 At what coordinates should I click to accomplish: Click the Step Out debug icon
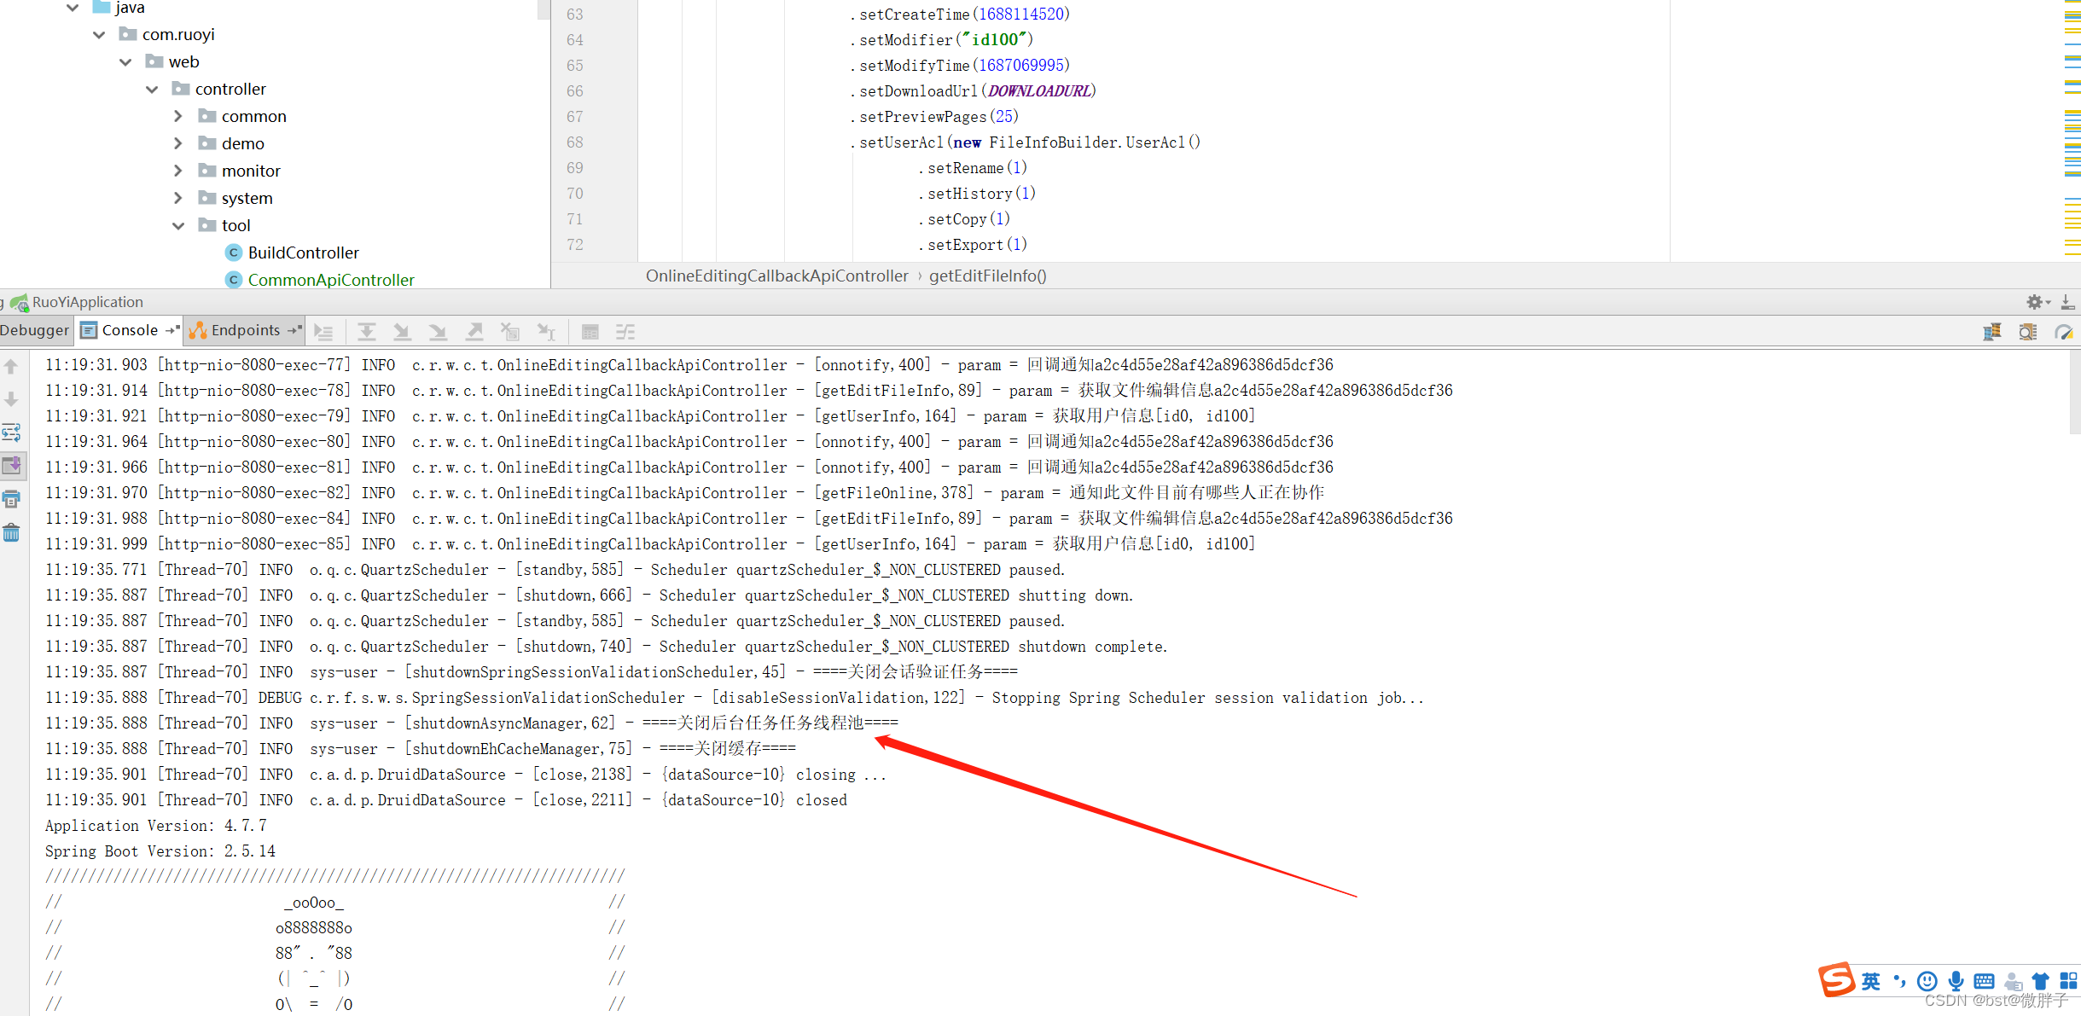474,332
